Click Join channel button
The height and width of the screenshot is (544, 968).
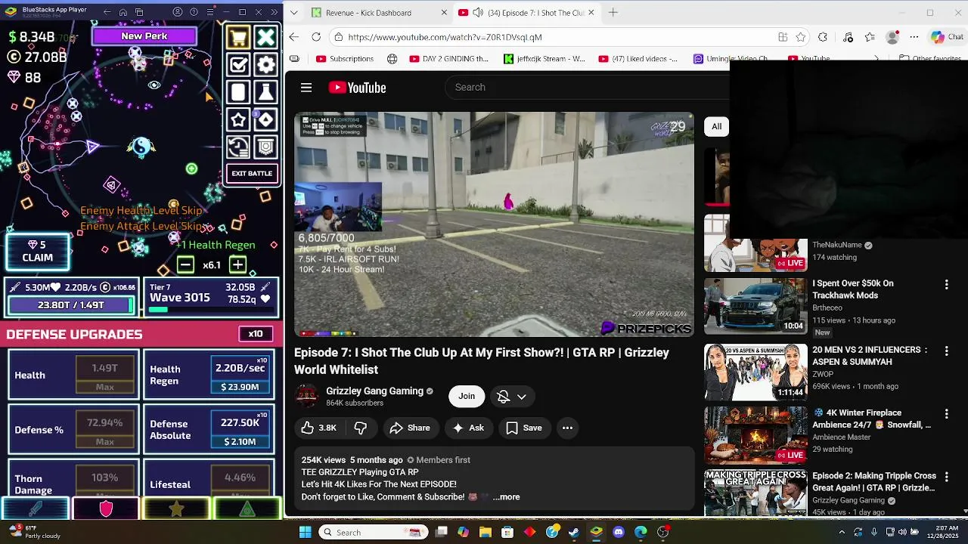tap(467, 396)
